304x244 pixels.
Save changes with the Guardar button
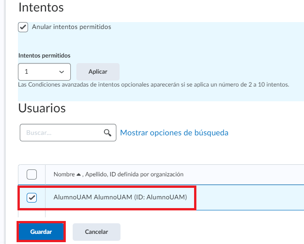41,232
